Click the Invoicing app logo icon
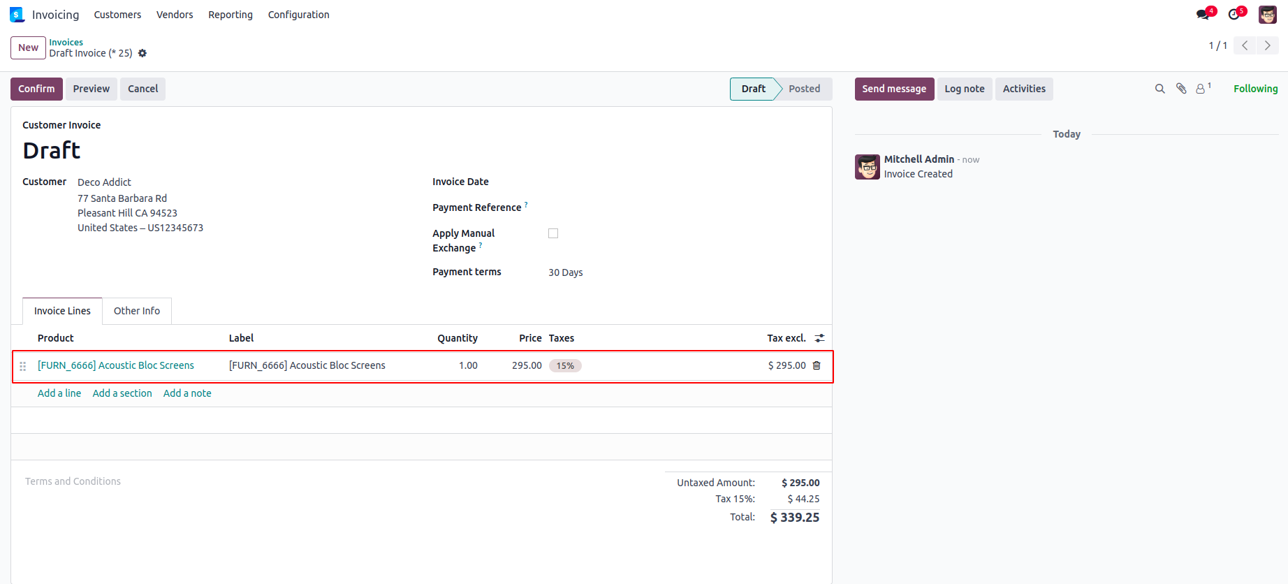The image size is (1288, 584). click(17, 15)
